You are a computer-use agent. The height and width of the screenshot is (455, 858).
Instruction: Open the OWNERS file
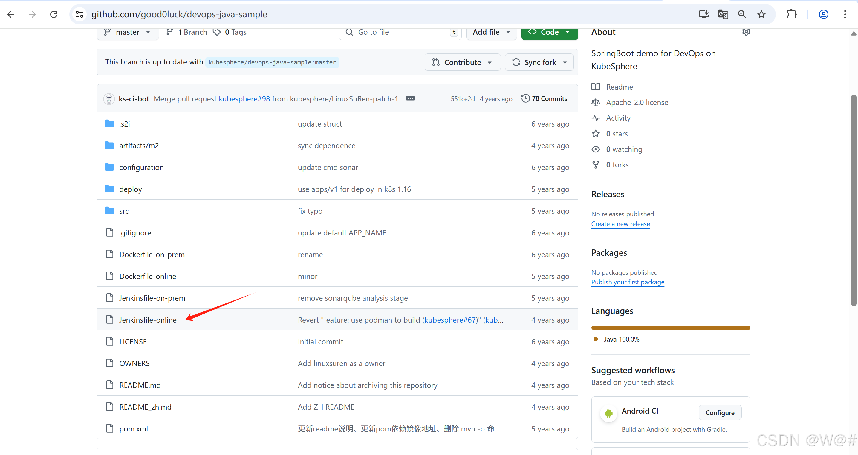coord(134,363)
